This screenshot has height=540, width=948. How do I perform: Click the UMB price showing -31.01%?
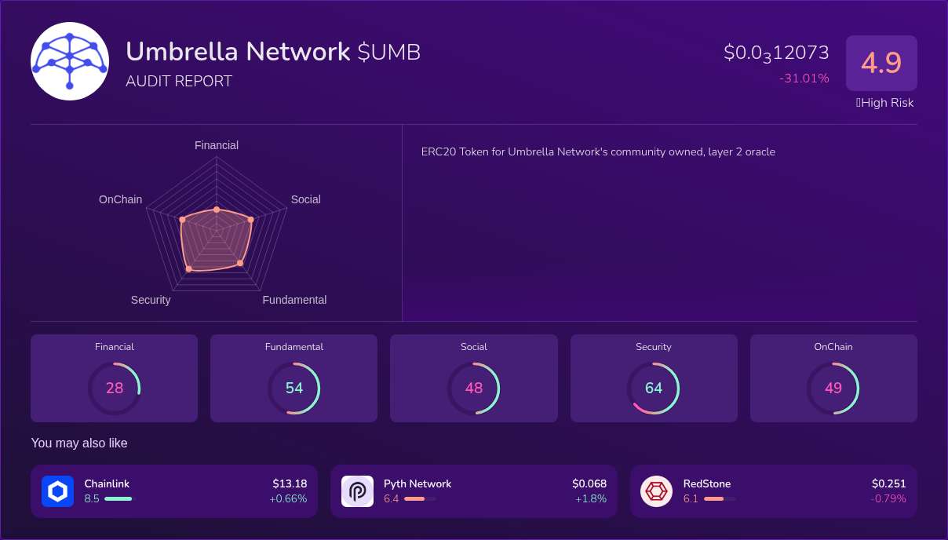click(x=804, y=78)
